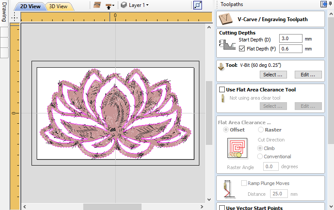Screen dimensions: 334x210
Task: Click the V-Carve toolpath icon
Action: pos(226,19)
